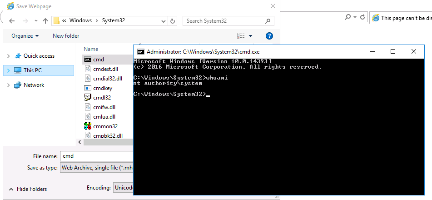
Task: Select the cmd file icon
Action: pyautogui.click(x=87, y=60)
